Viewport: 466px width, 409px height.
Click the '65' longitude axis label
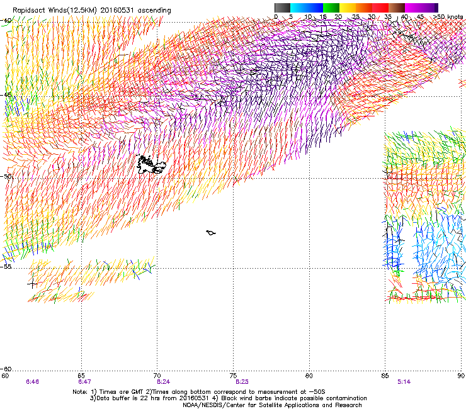[x=81, y=376]
